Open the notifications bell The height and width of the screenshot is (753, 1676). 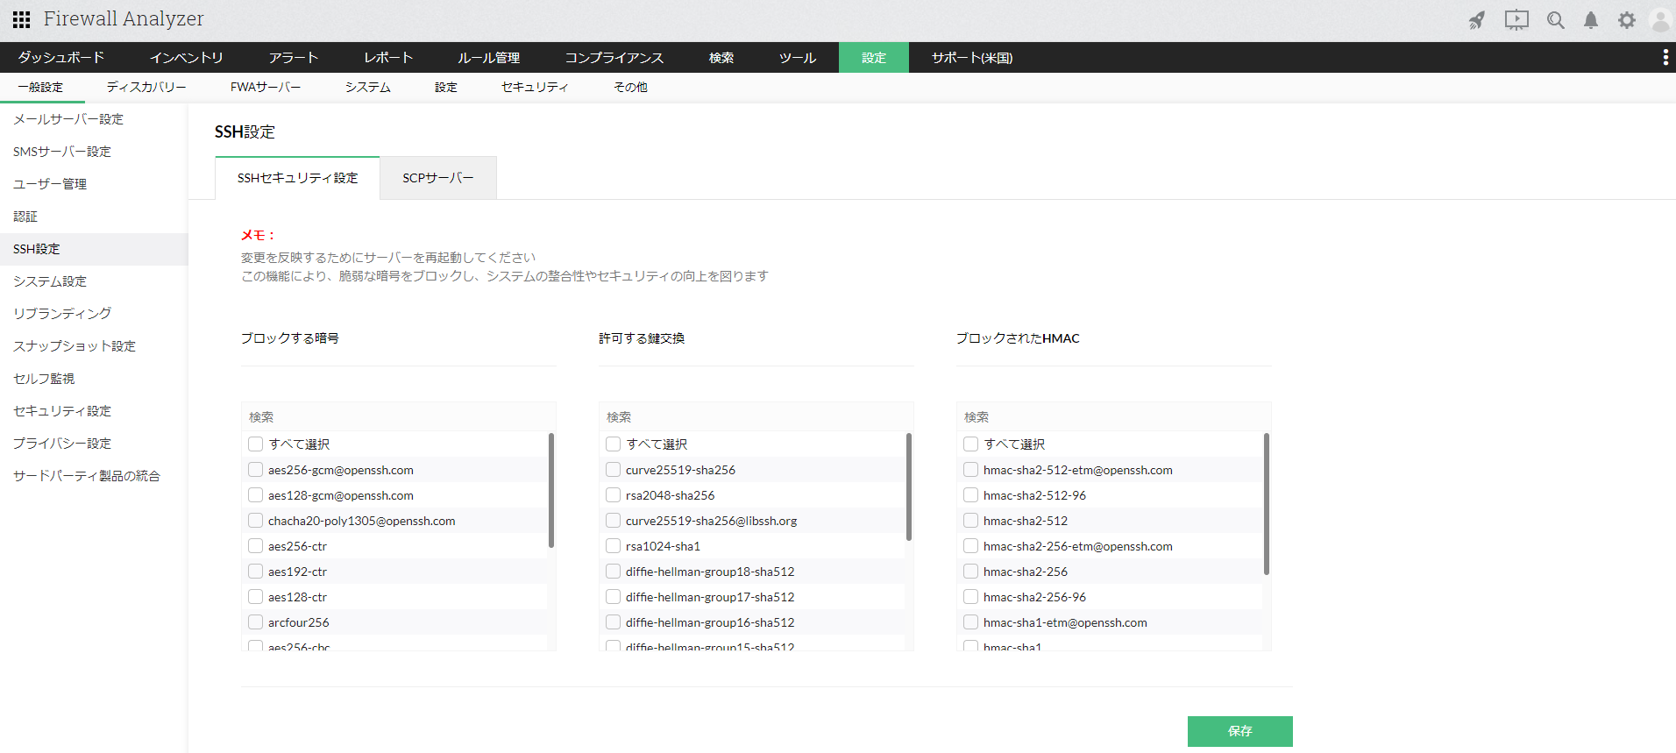1591,20
